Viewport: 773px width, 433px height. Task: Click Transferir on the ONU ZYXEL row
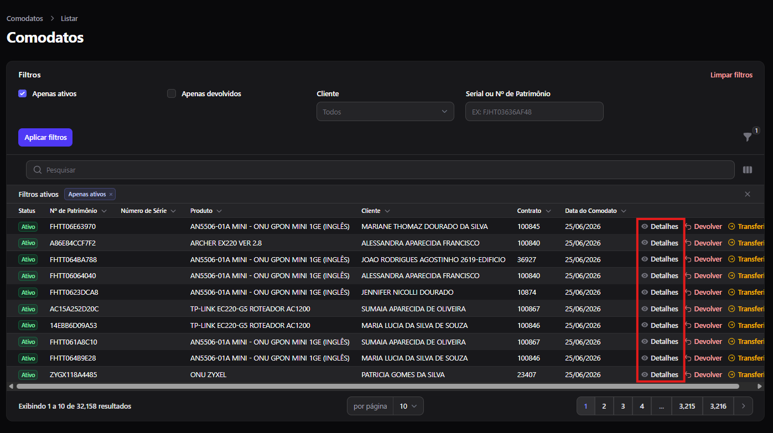(750, 374)
